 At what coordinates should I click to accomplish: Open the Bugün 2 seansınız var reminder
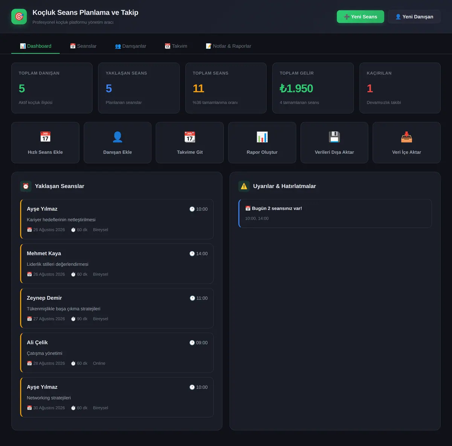click(x=335, y=213)
